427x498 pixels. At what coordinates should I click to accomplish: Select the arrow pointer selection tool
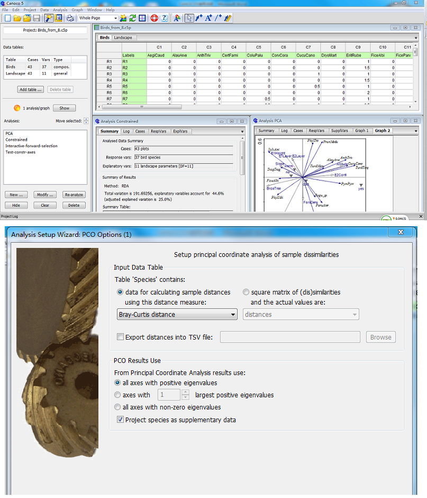tap(189, 18)
